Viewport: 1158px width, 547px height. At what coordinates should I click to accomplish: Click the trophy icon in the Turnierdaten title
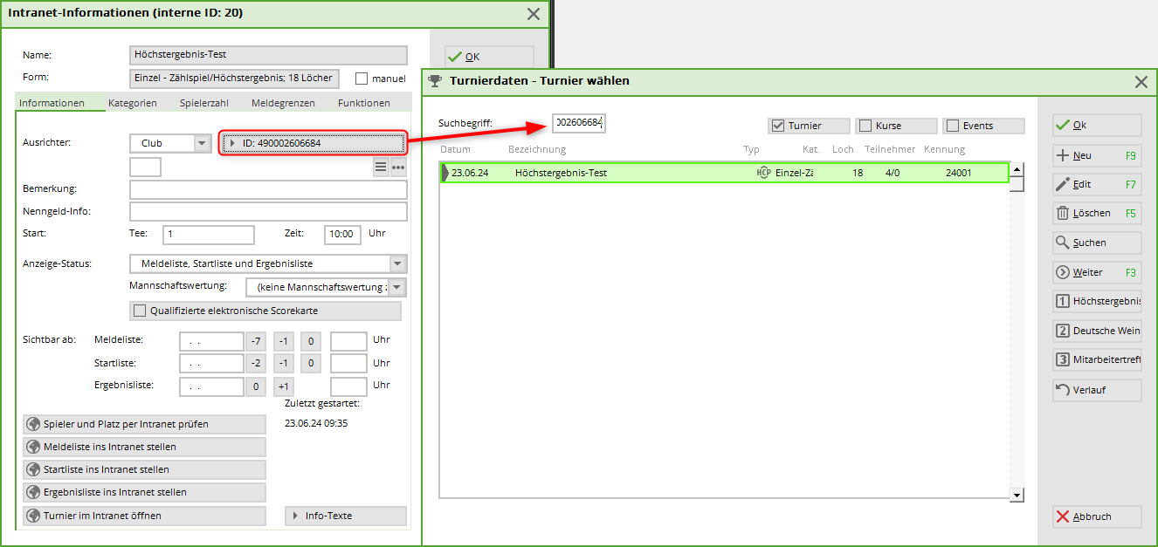point(435,81)
